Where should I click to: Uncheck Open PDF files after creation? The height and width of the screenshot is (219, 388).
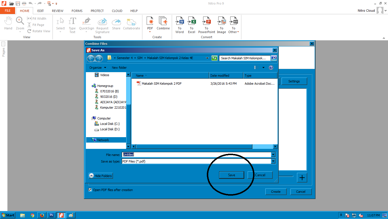90,190
